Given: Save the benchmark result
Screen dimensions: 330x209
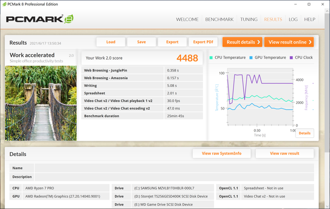Looking at the screenshot, I should point(141,42).
